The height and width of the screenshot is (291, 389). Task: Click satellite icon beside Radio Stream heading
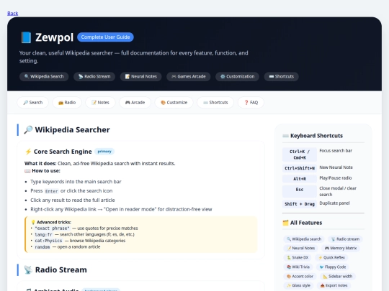28,269
